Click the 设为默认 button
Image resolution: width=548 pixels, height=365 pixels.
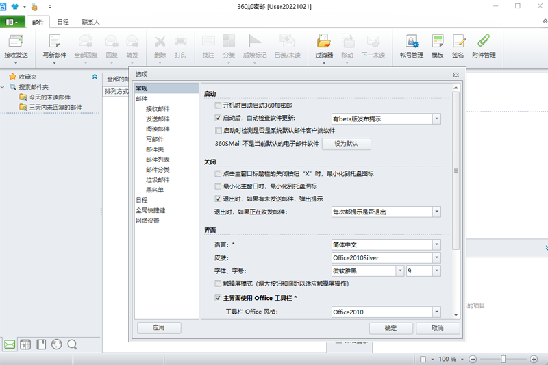tap(347, 144)
